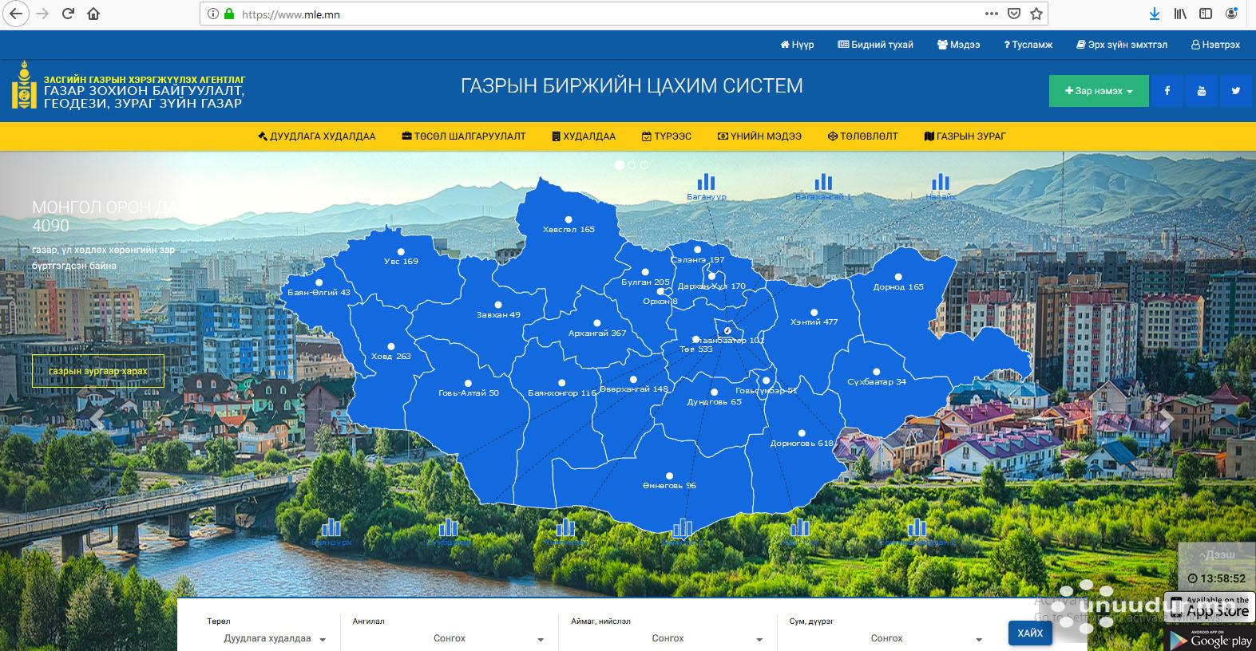The width and height of the screenshot is (1256, 651).
Task: Bookmark this page with the star icon
Action: (1036, 14)
